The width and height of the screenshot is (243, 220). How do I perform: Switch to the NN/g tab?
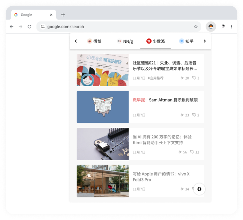pyautogui.click(x=125, y=41)
